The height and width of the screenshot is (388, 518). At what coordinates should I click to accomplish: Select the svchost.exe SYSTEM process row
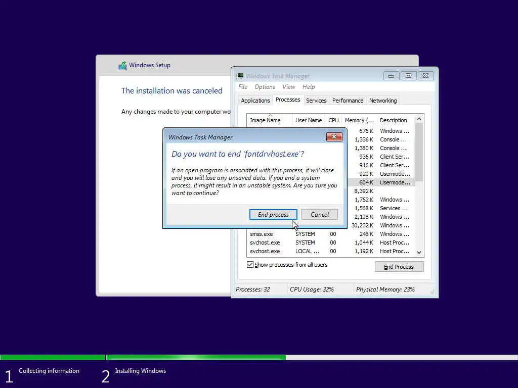[x=330, y=243]
